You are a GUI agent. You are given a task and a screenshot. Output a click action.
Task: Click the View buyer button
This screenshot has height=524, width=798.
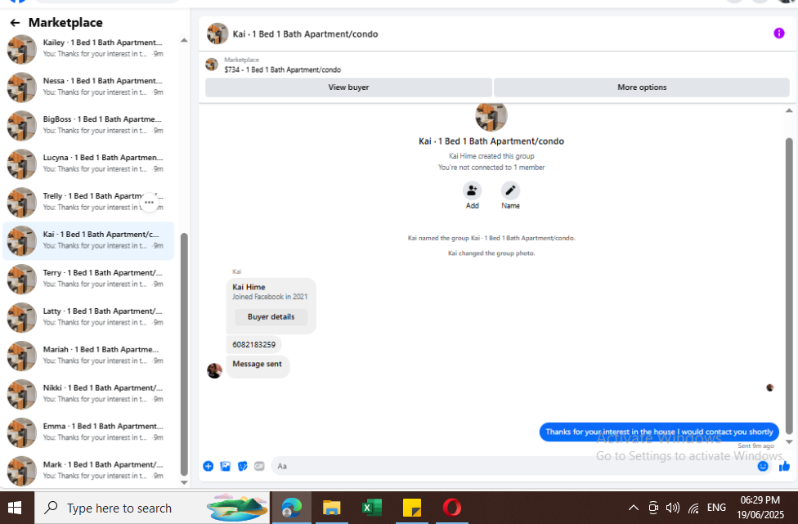click(348, 87)
